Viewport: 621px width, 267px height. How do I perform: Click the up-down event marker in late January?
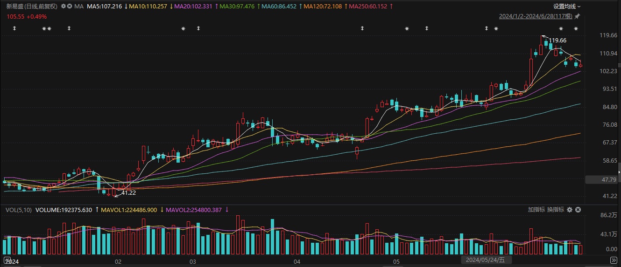click(69, 29)
